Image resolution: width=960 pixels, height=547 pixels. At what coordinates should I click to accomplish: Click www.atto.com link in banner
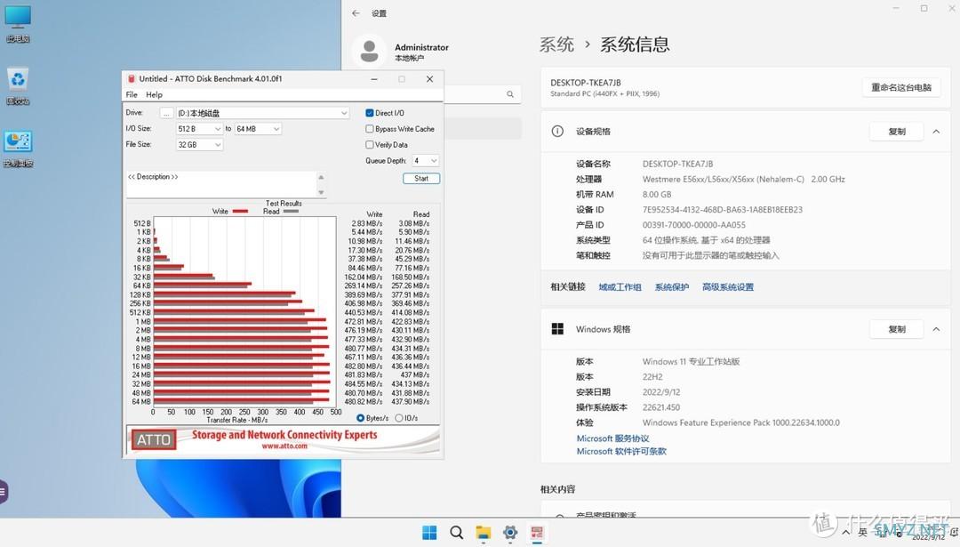pos(284,446)
